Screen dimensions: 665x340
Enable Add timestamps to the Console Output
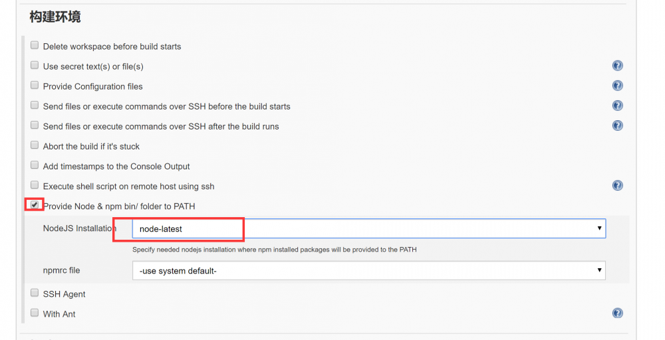point(35,165)
